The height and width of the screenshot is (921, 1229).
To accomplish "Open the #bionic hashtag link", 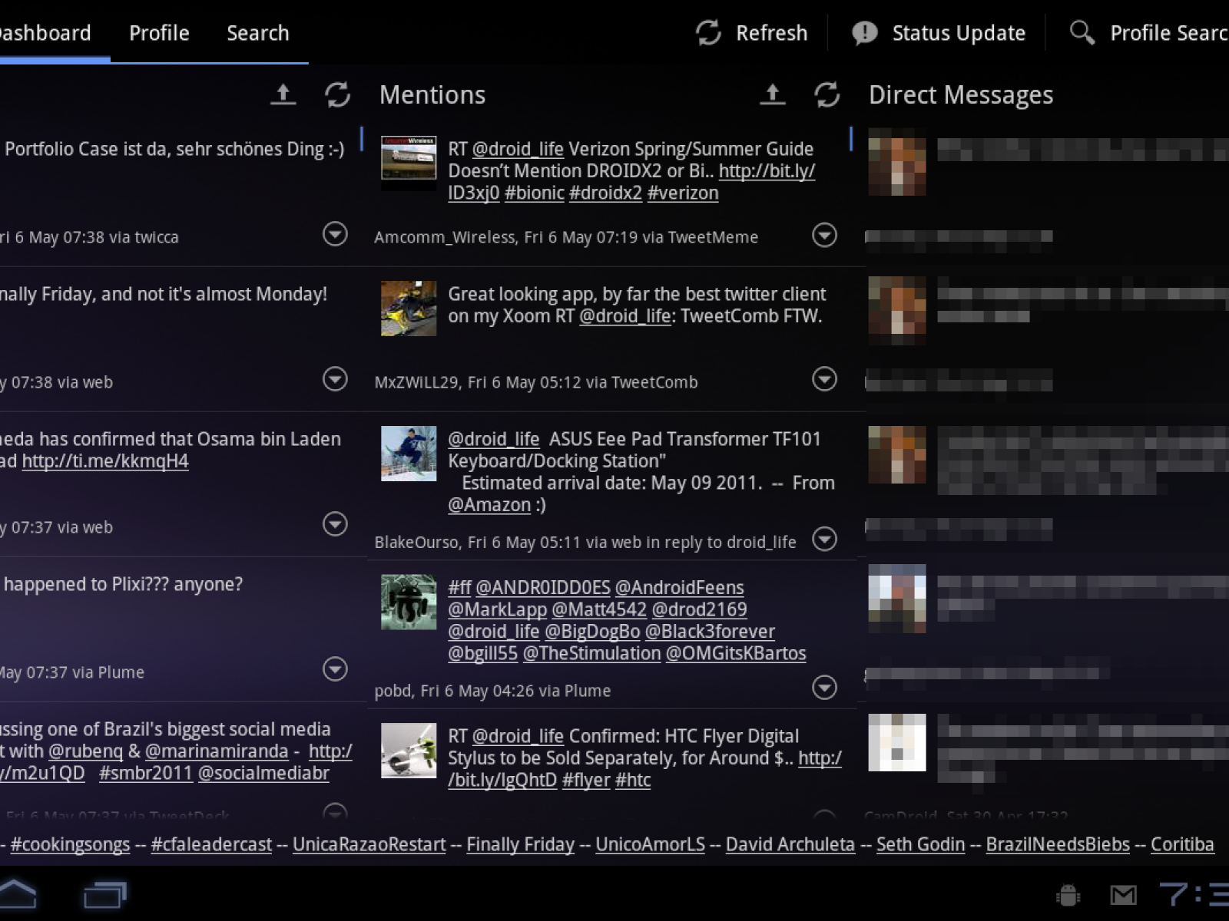I will (x=535, y=193).
